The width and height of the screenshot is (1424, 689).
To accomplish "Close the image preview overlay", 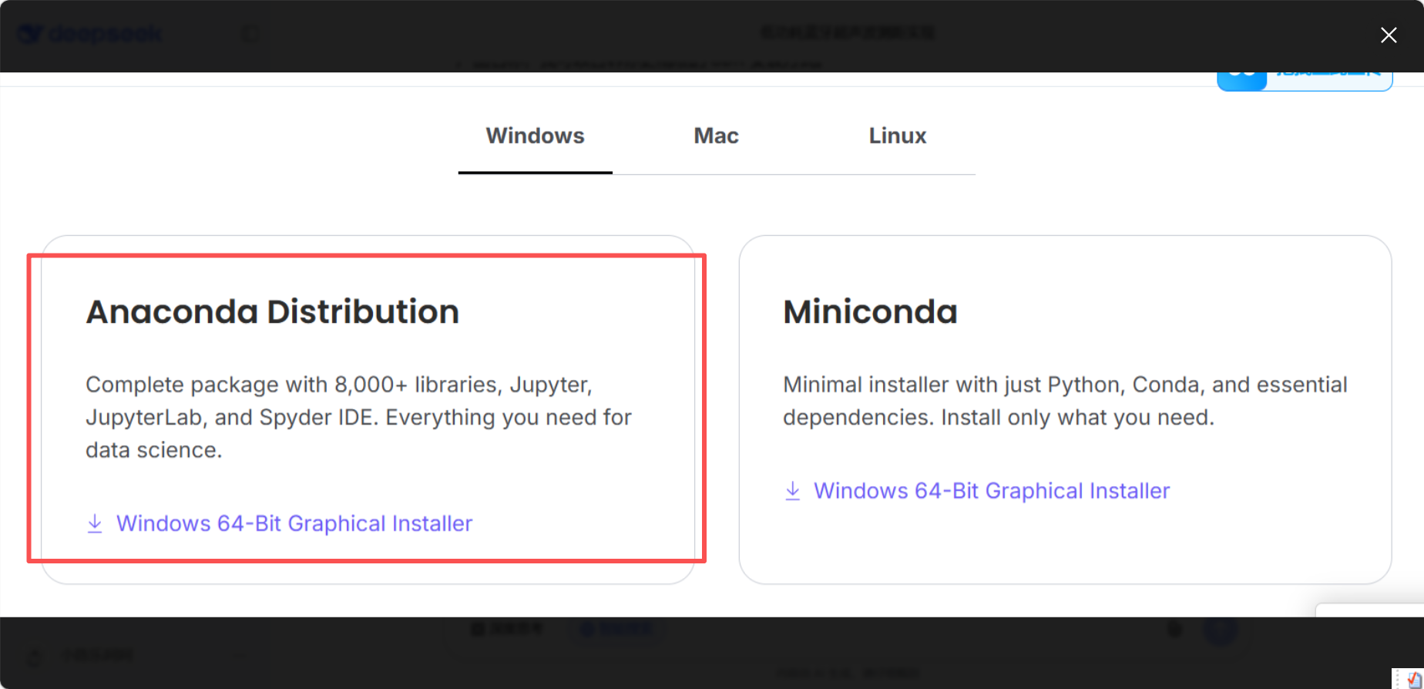I will coord(1389,35).
